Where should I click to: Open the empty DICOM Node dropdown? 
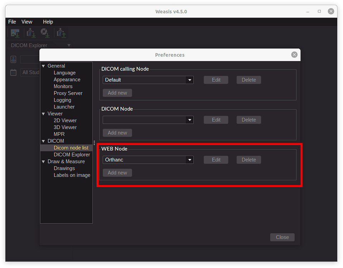click(x=148, y=120)
